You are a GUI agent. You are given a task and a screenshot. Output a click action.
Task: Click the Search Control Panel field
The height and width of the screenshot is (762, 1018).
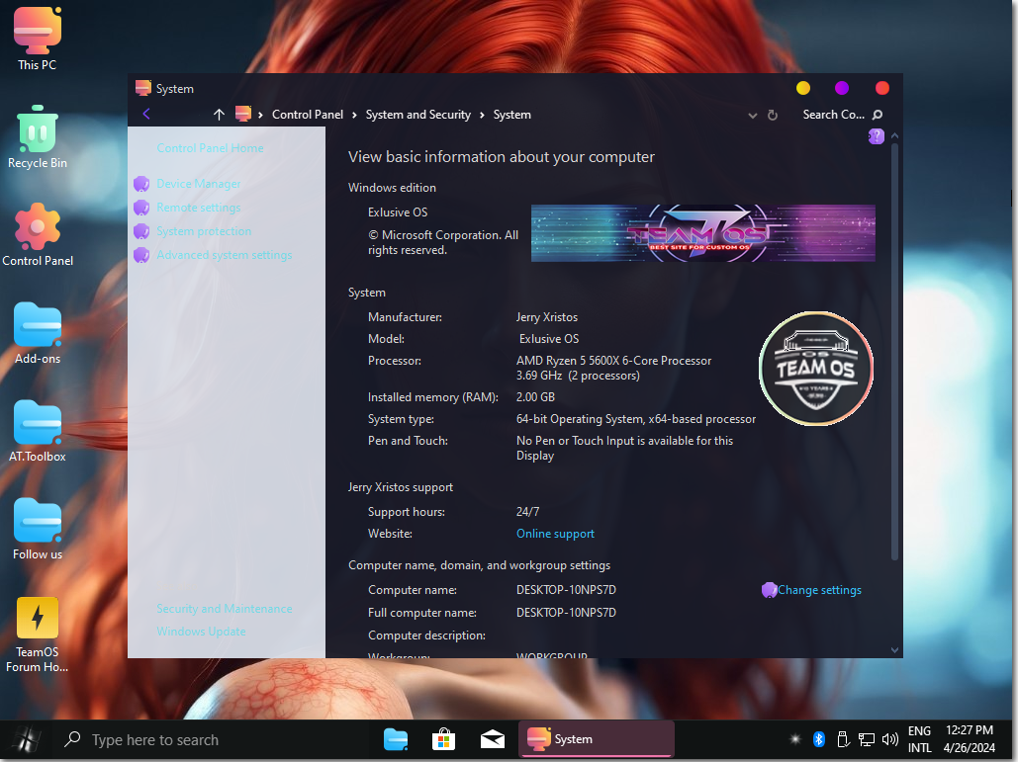833,115
